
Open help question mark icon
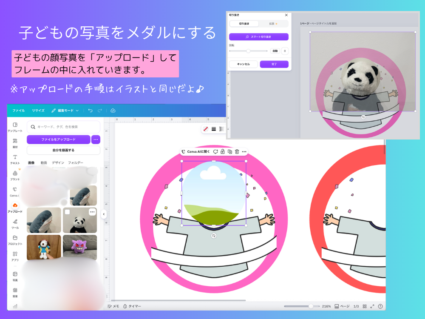tap(380, 306)
